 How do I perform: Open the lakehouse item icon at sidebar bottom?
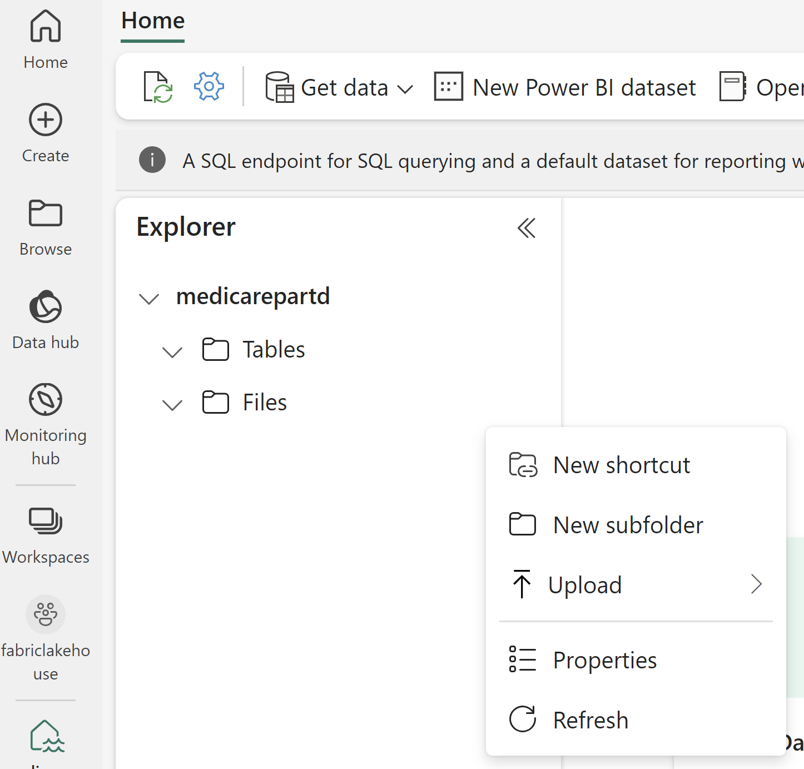point(47,736)
